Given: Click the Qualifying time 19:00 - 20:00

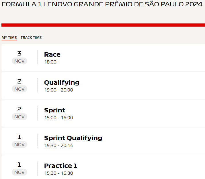Looking at the screenshot, I should point(58,90).
